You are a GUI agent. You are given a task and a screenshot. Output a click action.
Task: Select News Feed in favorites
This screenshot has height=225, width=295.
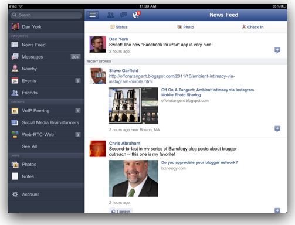pos(46,45)
